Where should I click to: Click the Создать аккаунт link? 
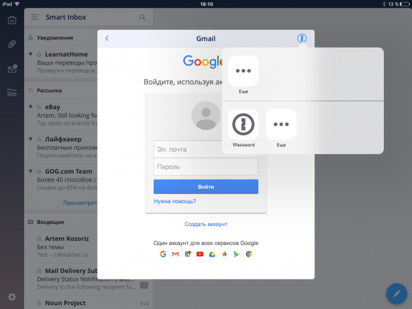[x=206, y=224]
